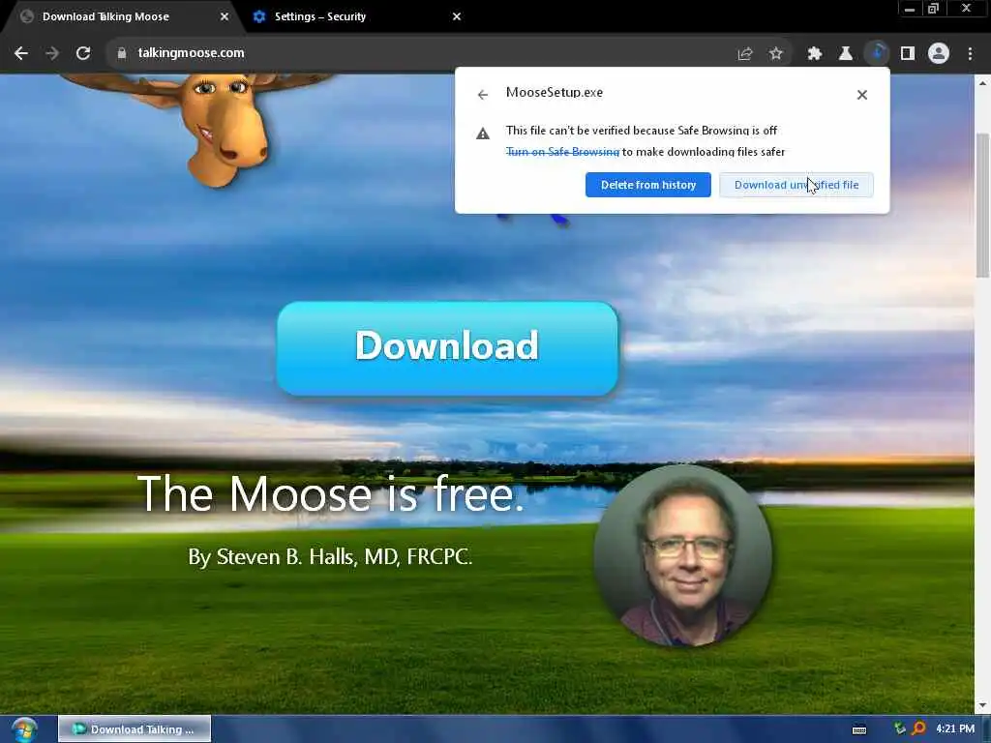Open the profile avatar menu
991x743 pixels.
pos(939,54)
